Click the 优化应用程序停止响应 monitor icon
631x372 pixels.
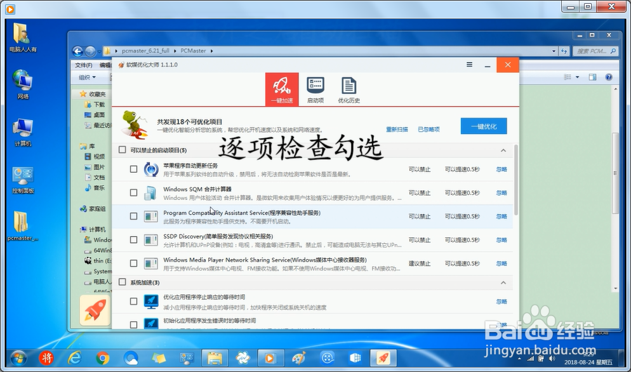point(151,302)
